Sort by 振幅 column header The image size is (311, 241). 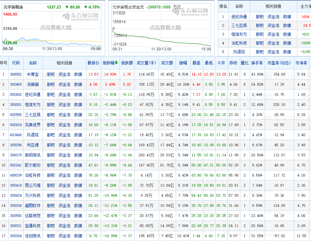point(183,63)
